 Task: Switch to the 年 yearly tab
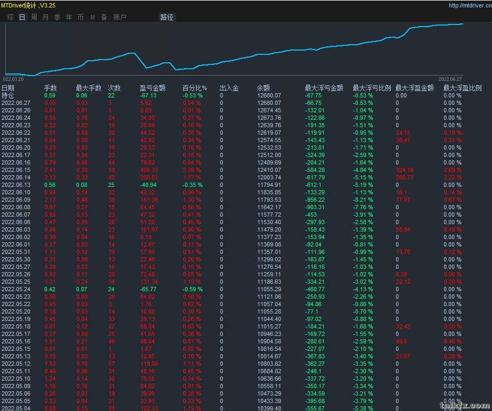click(69, 17)
